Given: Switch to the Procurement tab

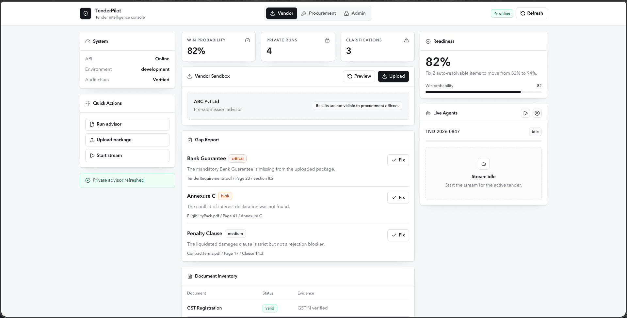Looking at the screenshot, I should (318, 13).
